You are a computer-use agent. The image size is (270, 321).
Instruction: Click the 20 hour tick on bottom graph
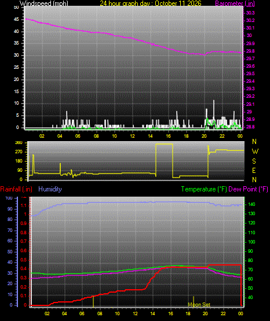[x=206, y=313]
